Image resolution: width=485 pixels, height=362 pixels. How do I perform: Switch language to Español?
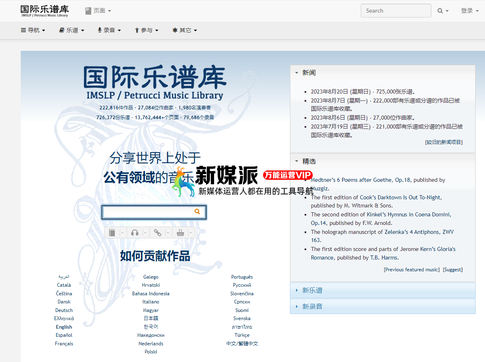(64, 335)
